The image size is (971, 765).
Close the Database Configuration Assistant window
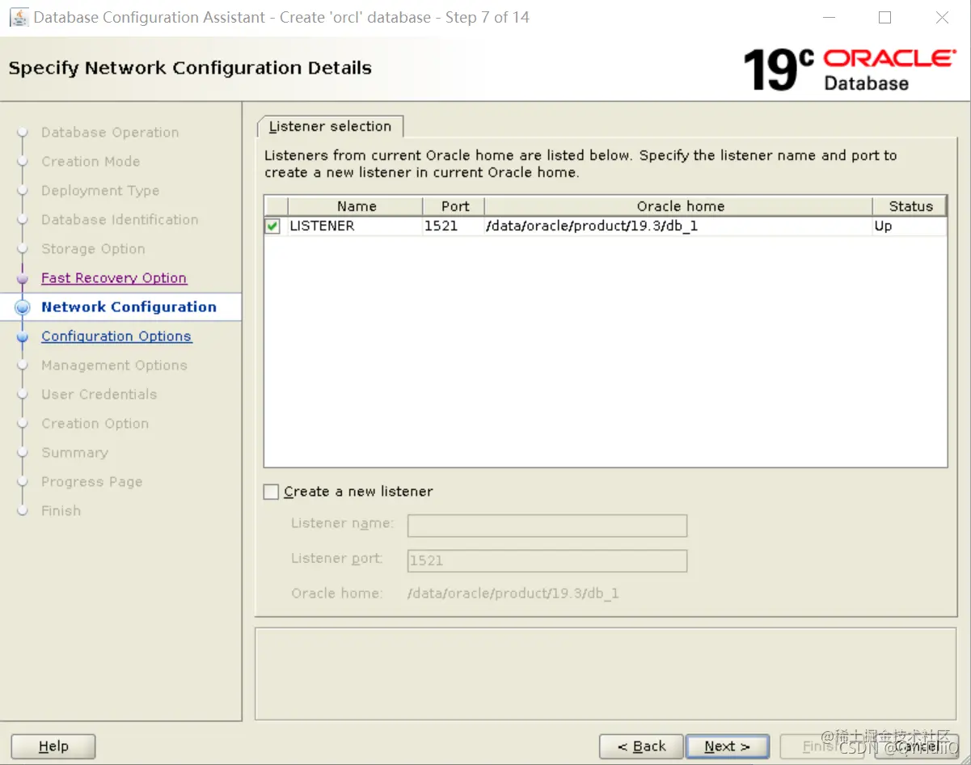[942, 18]
